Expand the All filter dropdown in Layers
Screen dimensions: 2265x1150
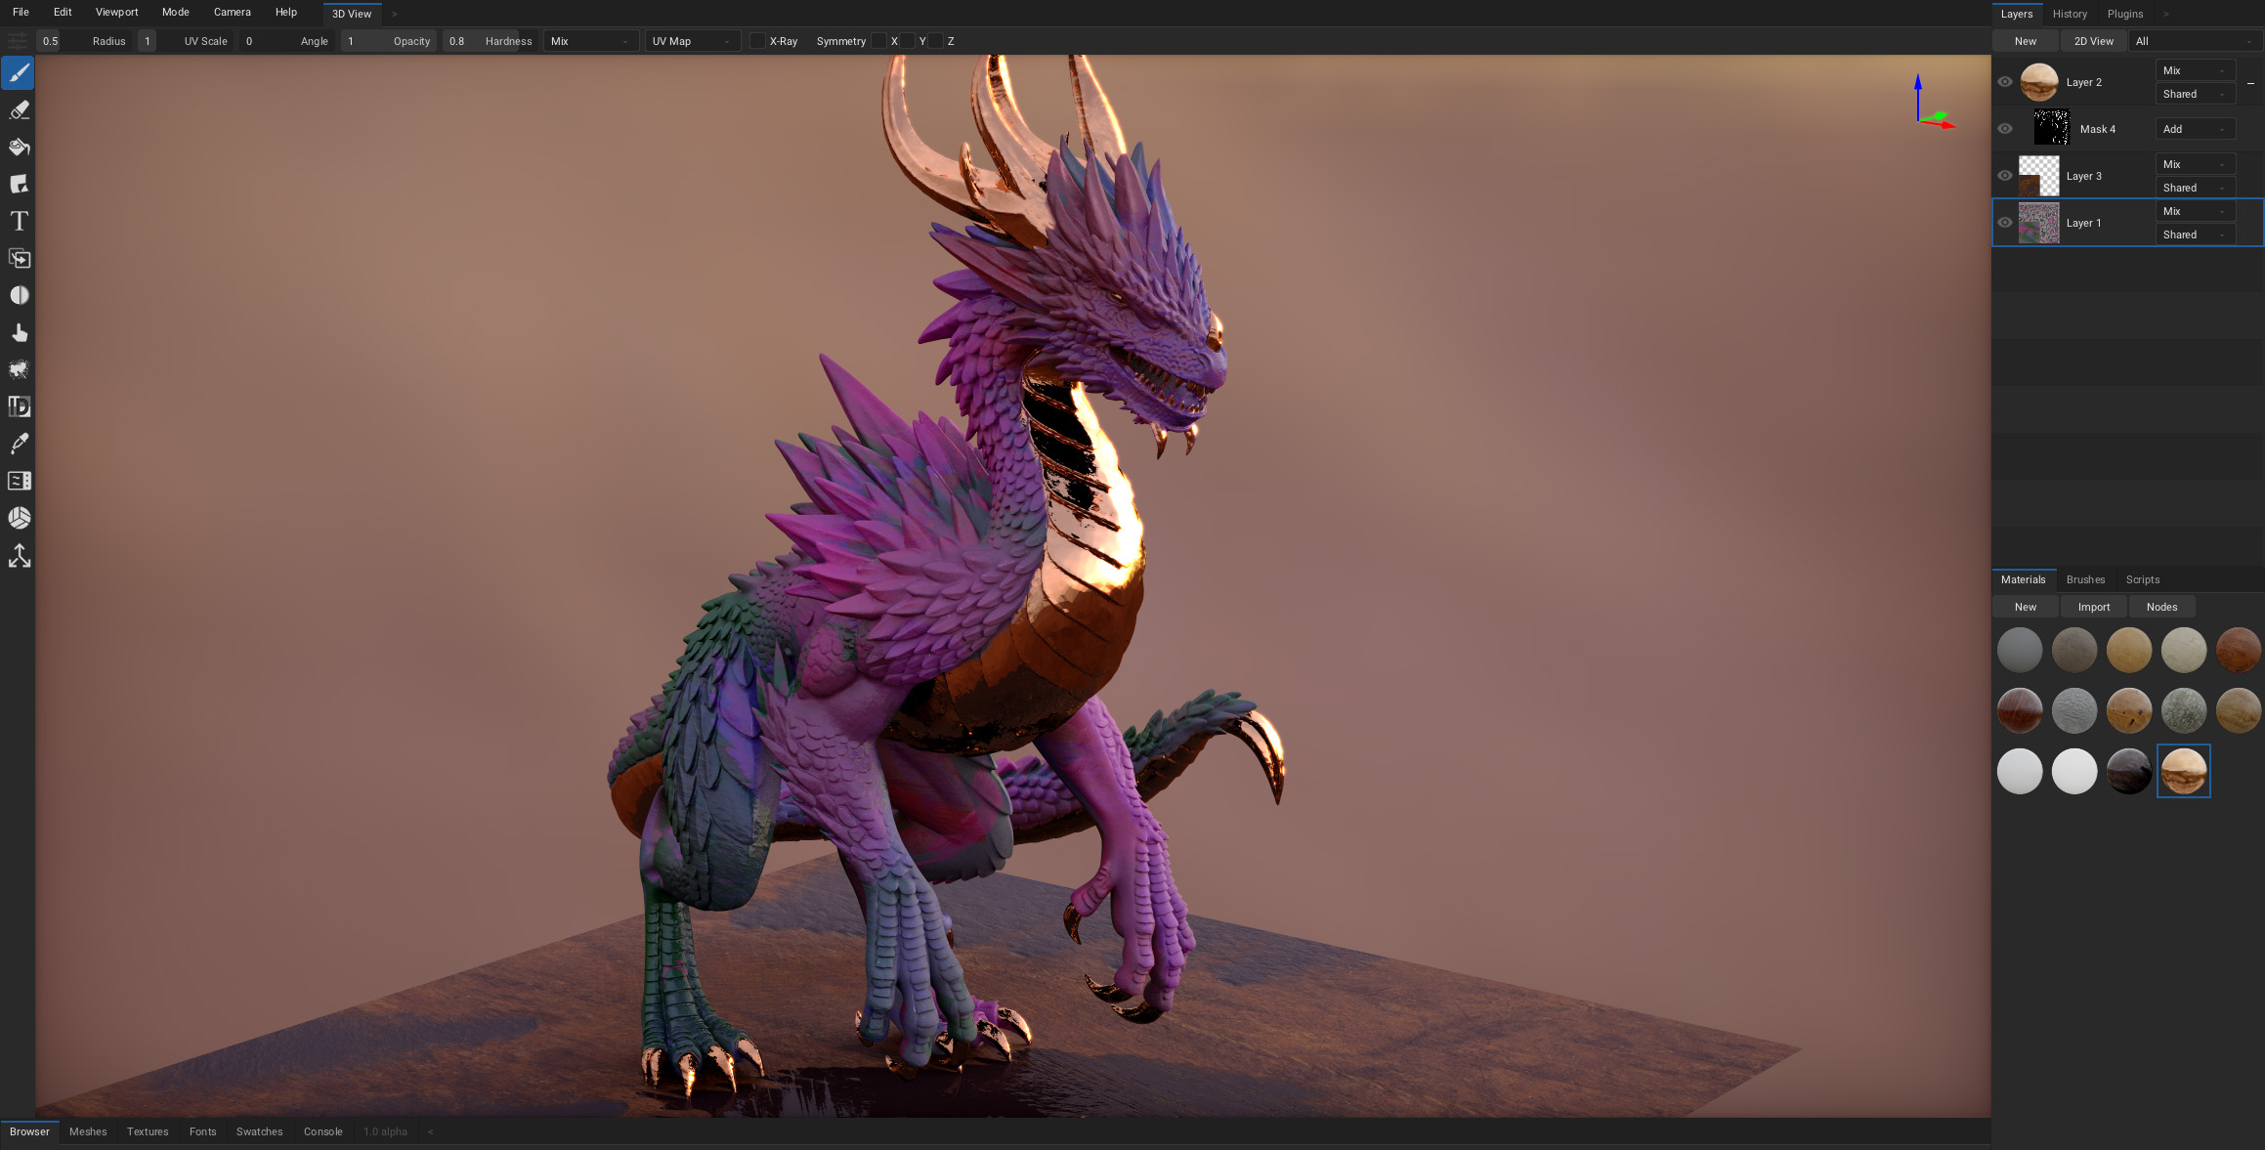click(2195, 41)
